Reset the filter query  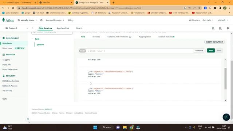click(219, 51)
